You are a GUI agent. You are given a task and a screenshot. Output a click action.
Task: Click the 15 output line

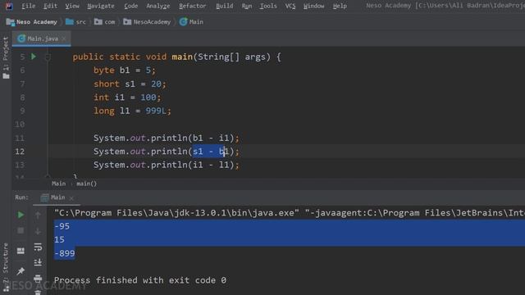point(59,240)
